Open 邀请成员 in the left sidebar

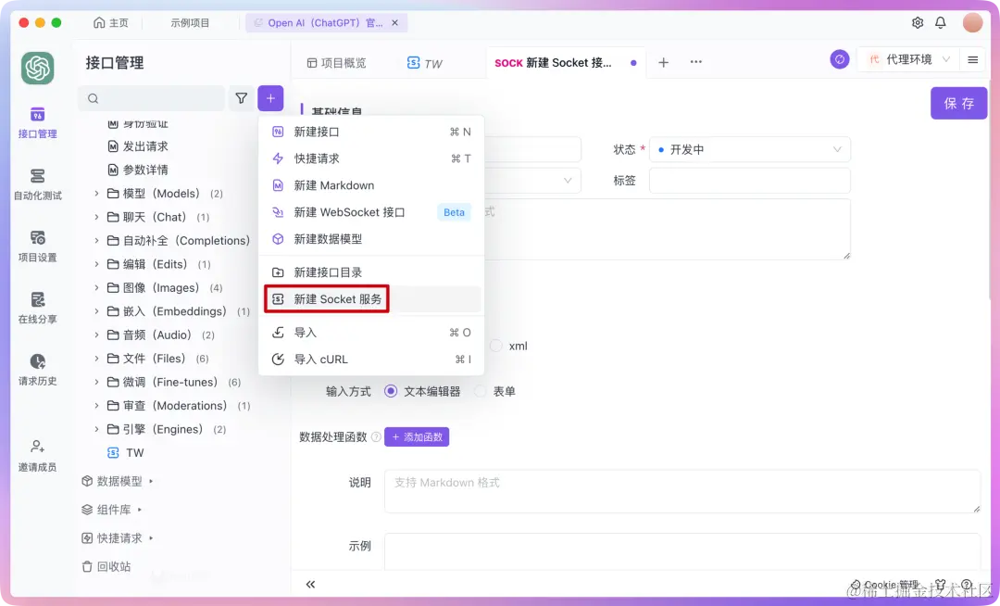(x=37, y=454)
